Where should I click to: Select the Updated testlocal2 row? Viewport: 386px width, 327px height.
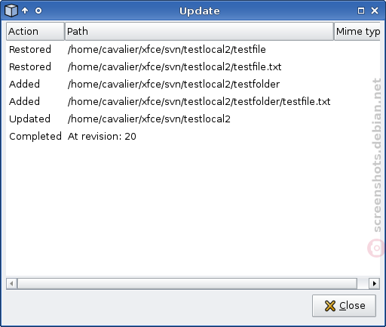(193, 119)
